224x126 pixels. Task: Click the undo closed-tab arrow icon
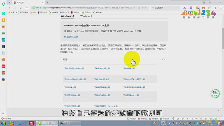(x=214, y=8)
